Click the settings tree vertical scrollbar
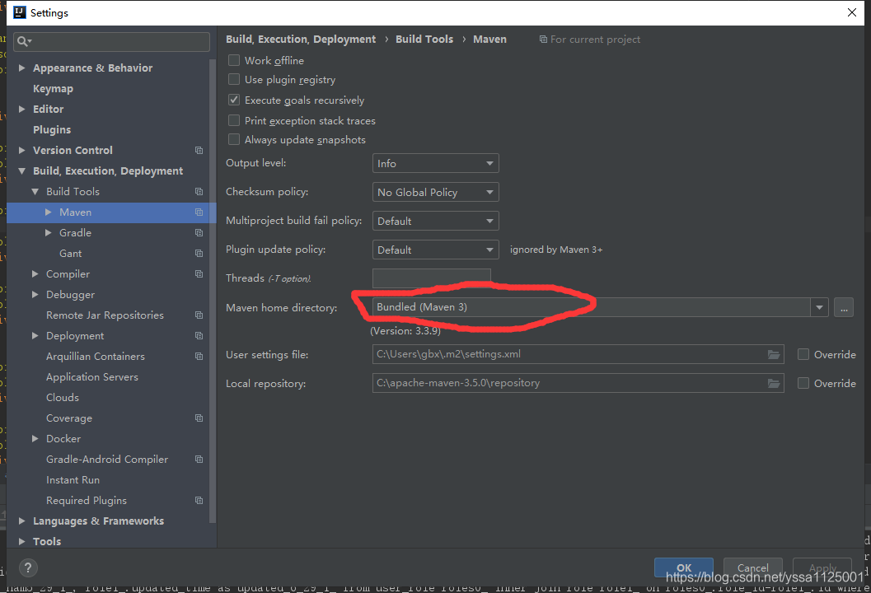Viewport: 871px width, 593px height. 213,289
